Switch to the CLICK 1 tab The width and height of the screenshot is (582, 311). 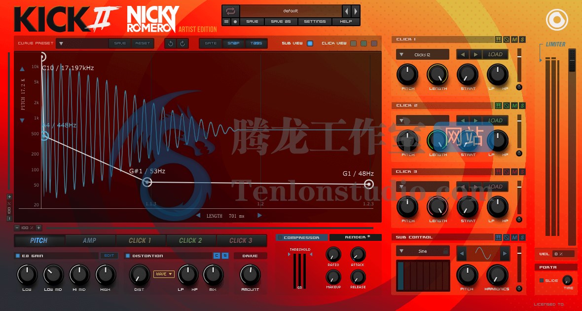tap(140, 240)
